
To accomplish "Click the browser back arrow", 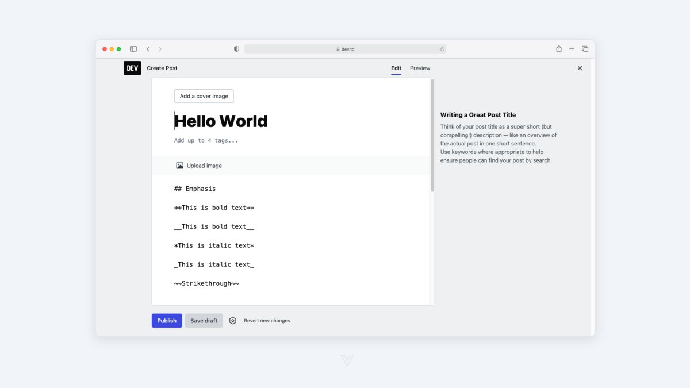I will [x=148, y=49].
